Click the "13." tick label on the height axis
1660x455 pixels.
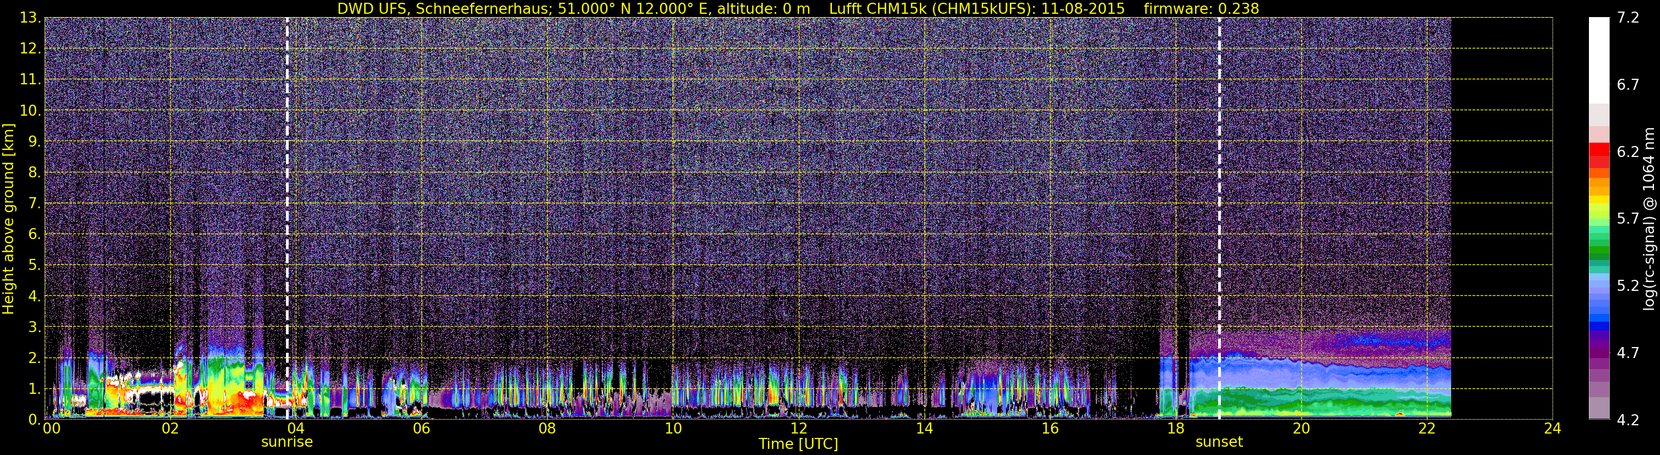(30, 18)
